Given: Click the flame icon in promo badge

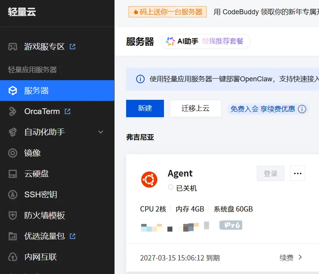Looking at the screenshot, I should 136,12.
